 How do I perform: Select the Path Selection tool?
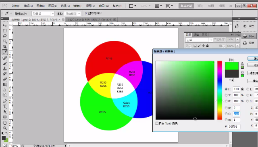tap(5, 111)
